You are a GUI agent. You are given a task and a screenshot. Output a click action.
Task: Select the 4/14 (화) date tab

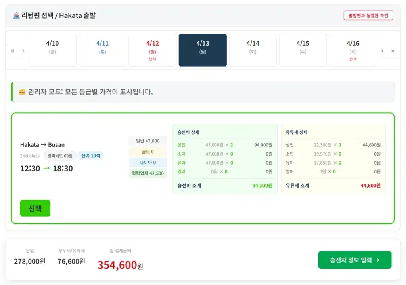[x=253, y=50]
